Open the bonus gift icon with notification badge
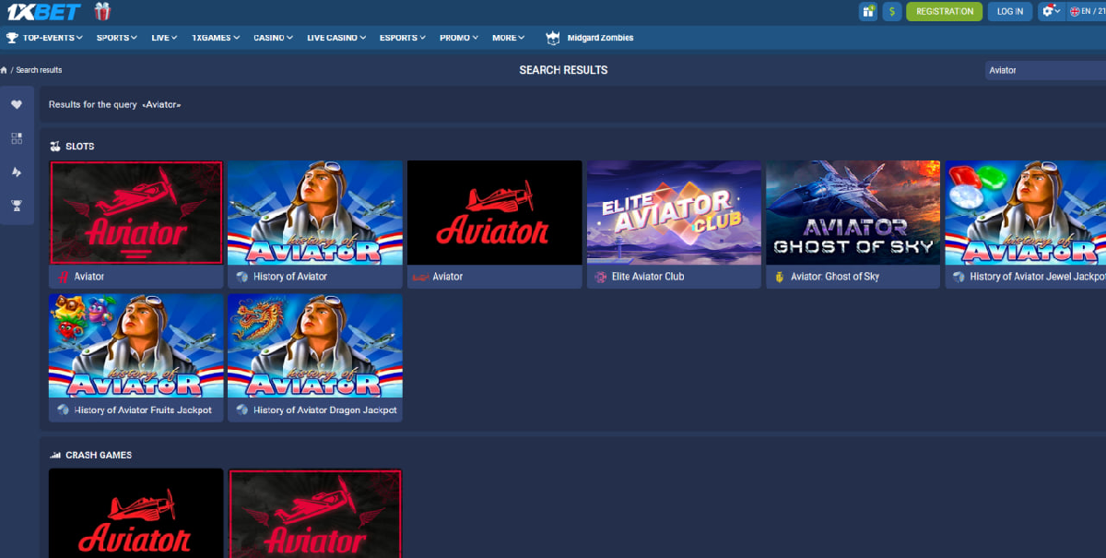This screenshot has height=558, width=1106. click(868, 12)
